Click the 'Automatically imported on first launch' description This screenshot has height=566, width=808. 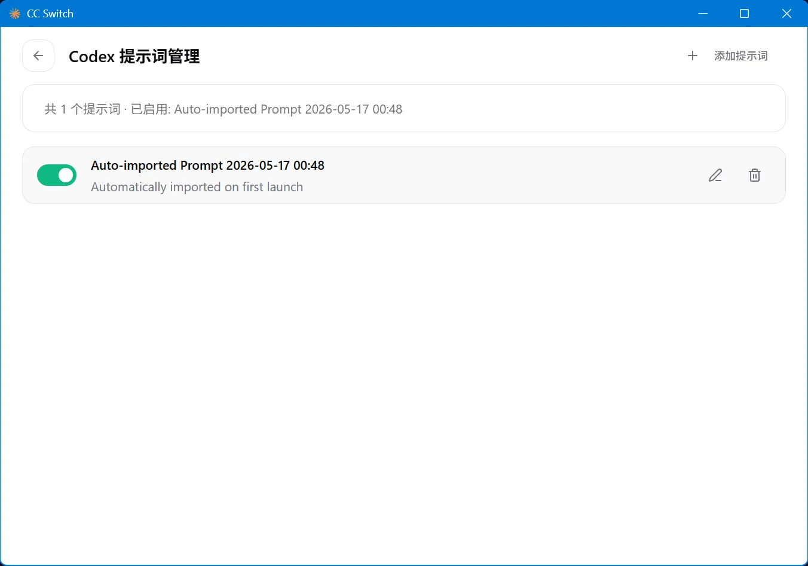pyautogui.click(x=197, y=187)
